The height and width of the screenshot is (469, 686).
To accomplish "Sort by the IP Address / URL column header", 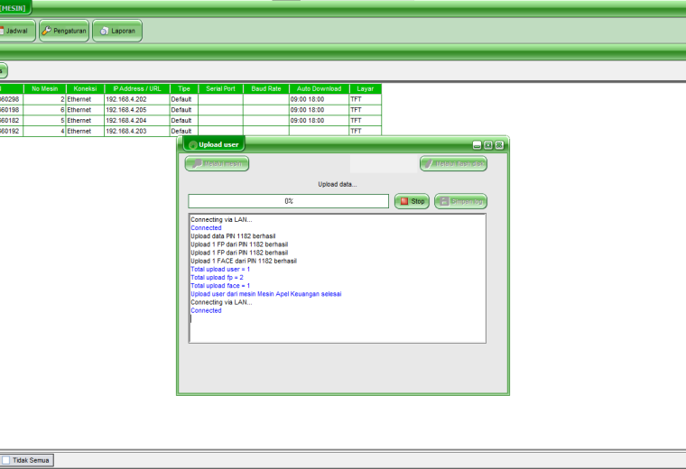I will (x=137, y=88).
